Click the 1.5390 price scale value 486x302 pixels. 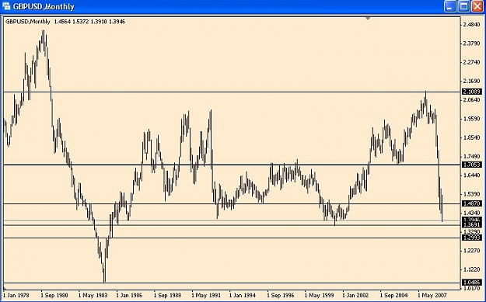[x=471, y=194]
